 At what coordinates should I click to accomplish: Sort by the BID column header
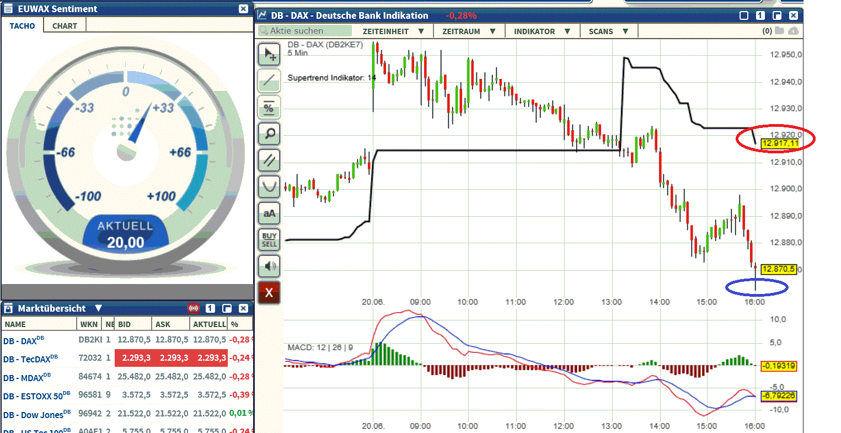(132, 324)
